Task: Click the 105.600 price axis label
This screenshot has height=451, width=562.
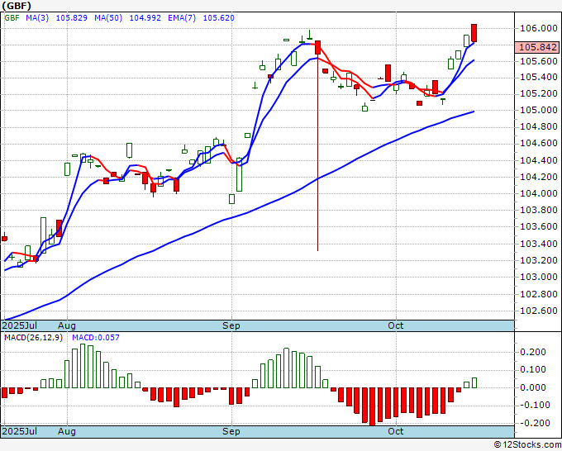Action: 539,61
